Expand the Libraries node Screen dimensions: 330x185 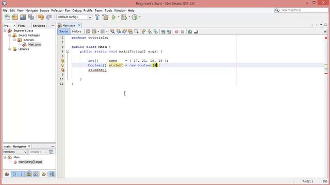point(10,49)
